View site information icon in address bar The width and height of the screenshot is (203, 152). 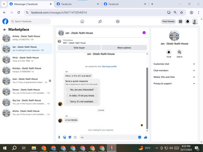[x=27, y=13]
